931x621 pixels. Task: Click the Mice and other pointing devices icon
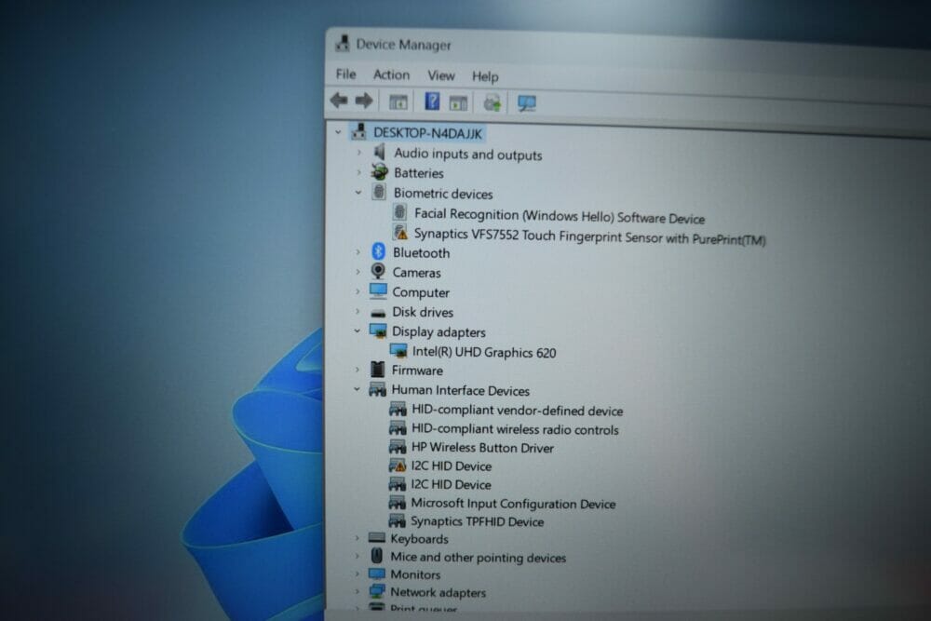(x=376, y=556)
